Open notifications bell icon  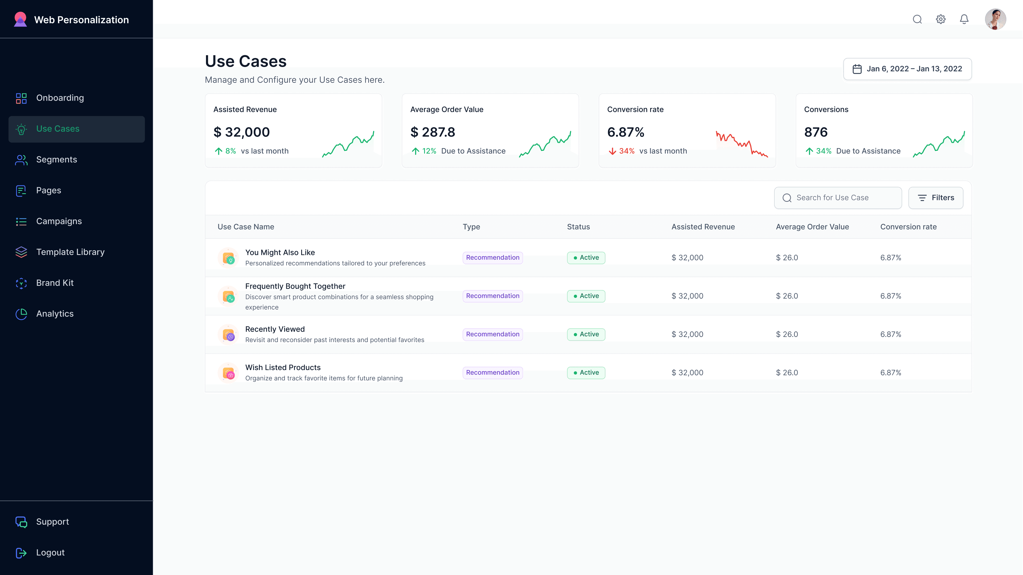(964, 19)
